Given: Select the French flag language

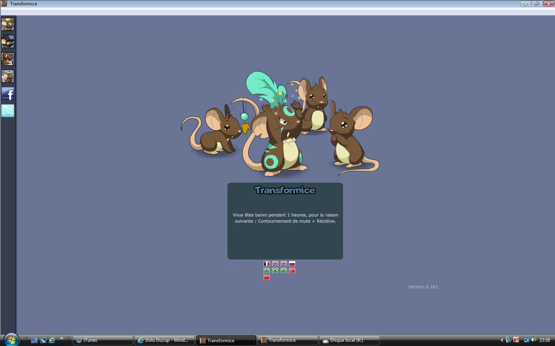Looking at the screenshot, I should click(x=267, y=264).
